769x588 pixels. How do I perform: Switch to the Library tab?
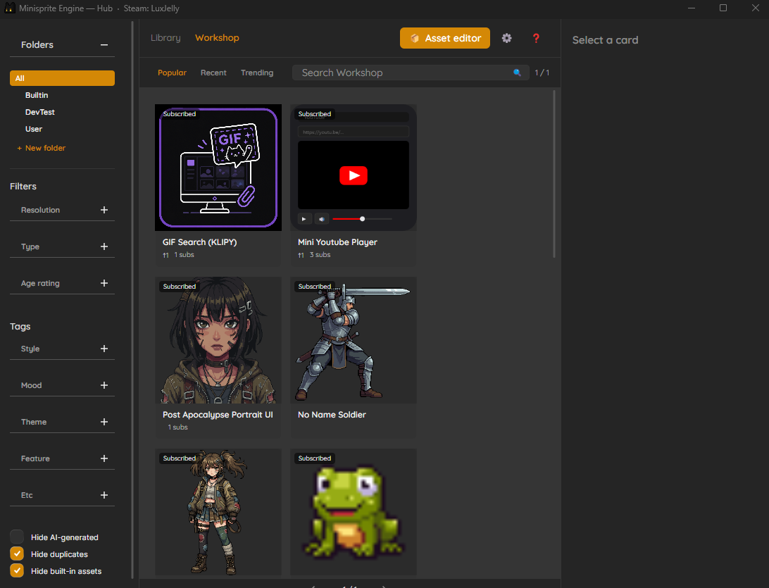[165, 38]
